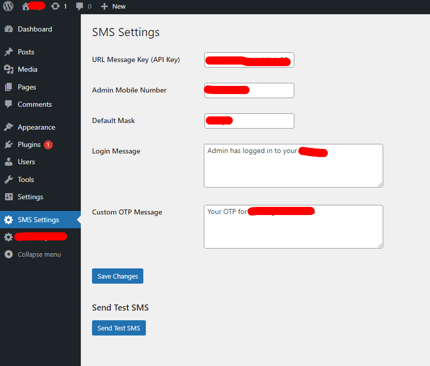Click the SMS Settings page heading
Viewport: 430px width, 366px height.
[126, 32]
